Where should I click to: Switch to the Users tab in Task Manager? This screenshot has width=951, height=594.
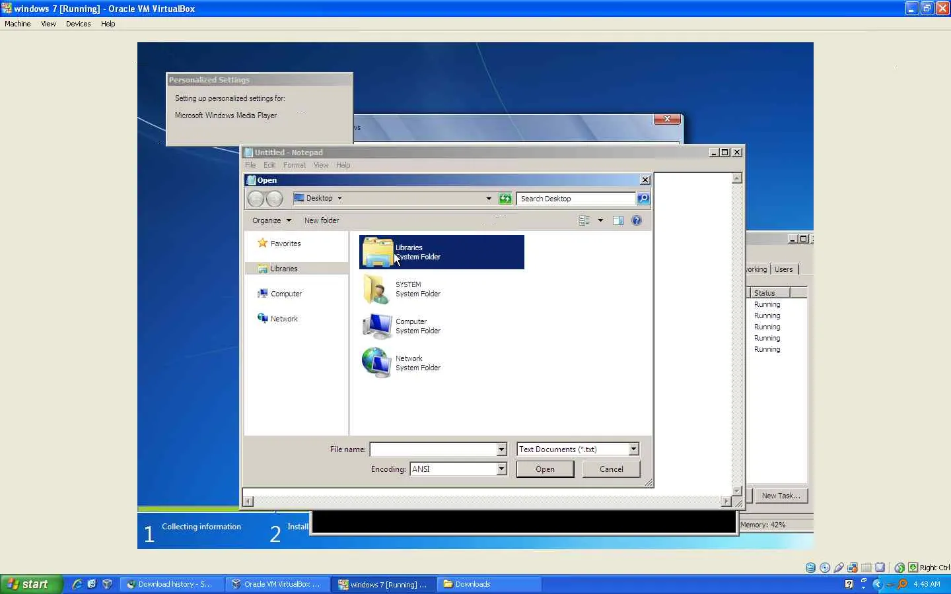(784, 269)
